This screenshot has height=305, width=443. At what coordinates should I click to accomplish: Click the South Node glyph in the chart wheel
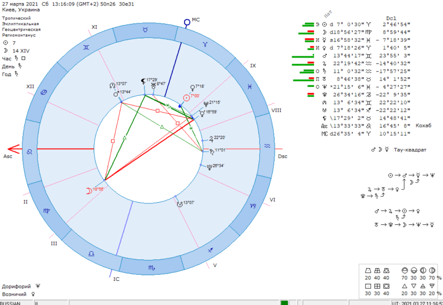pyautogui.click(x=180, y=204)
